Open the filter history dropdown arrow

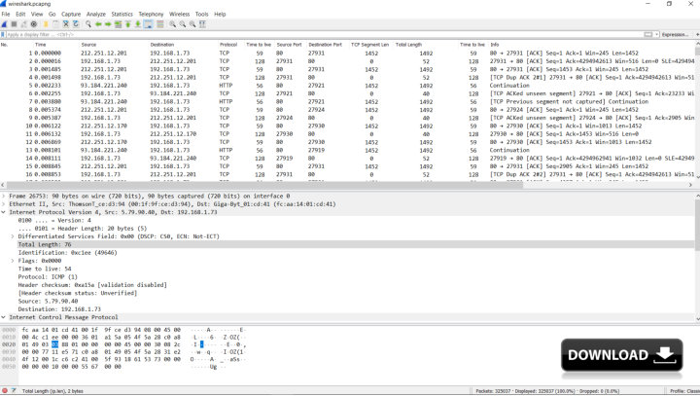click(x=656, y=34)
